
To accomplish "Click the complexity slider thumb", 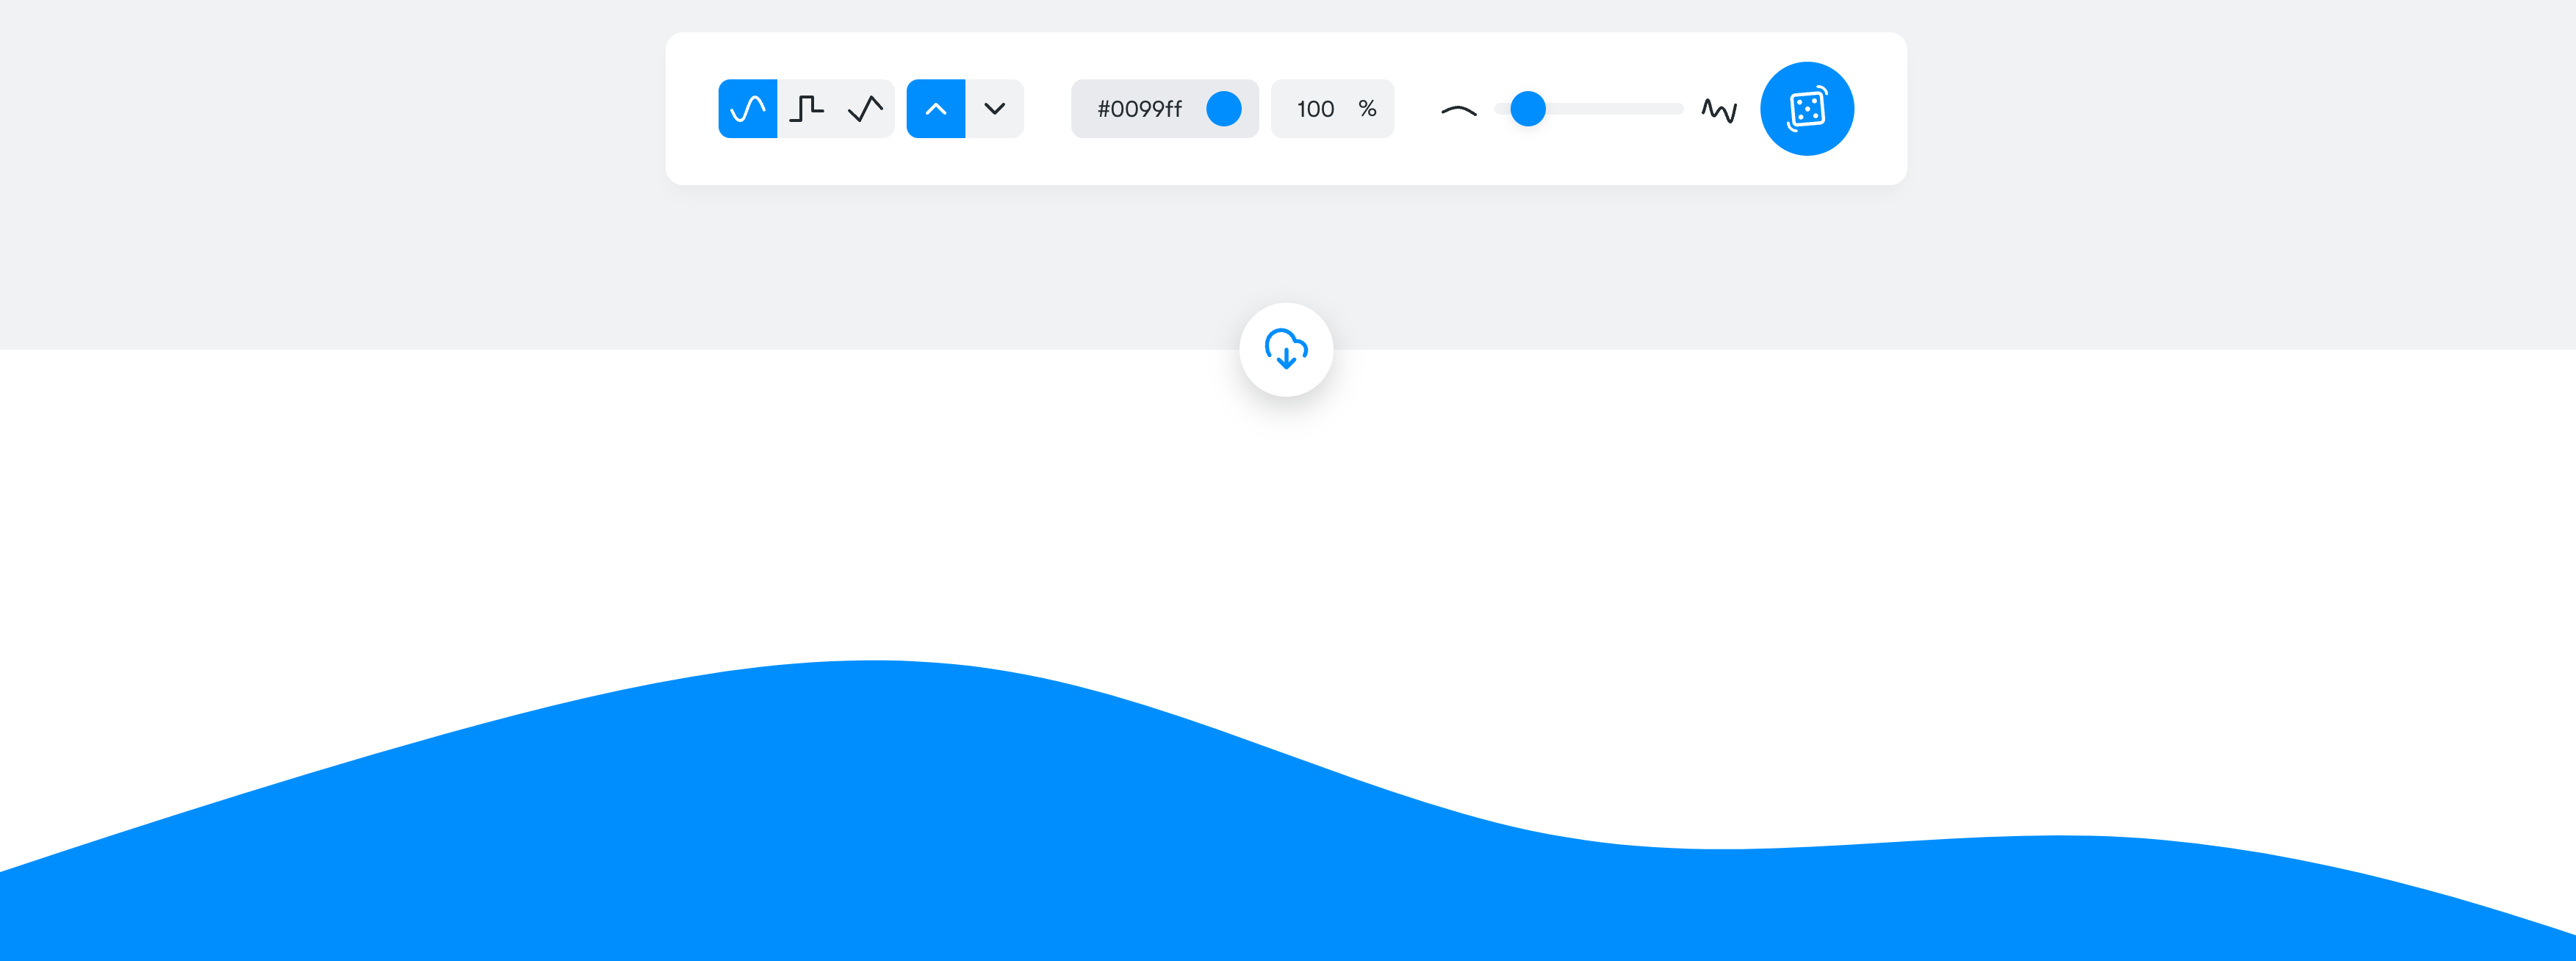I will (1527, 108).
